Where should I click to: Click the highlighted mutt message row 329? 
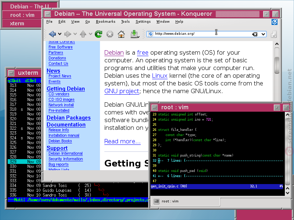pos(24,162)
